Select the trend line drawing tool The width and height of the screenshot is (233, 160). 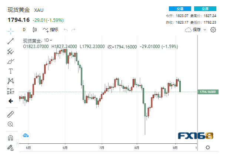click(10, 41)
